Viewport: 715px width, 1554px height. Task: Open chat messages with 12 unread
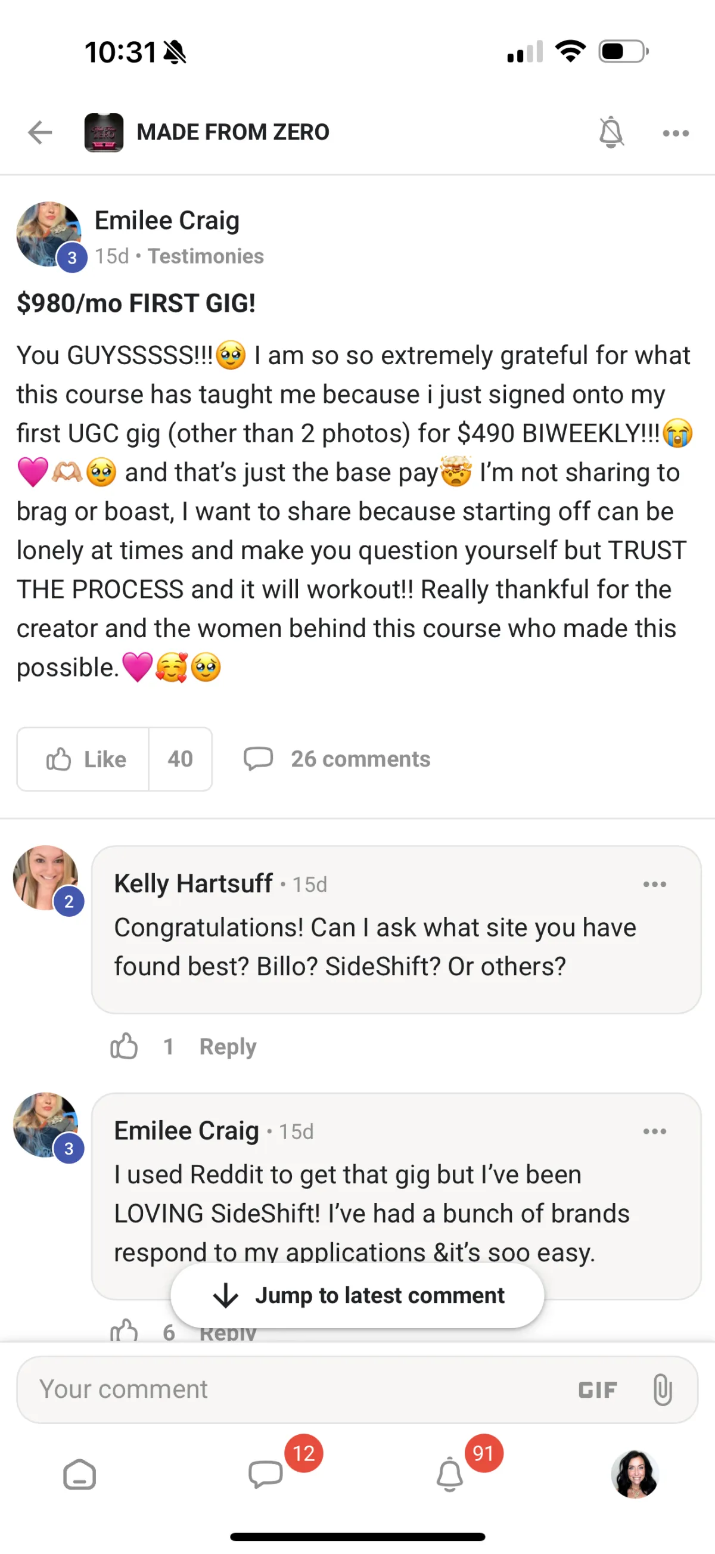(266, 1474)
